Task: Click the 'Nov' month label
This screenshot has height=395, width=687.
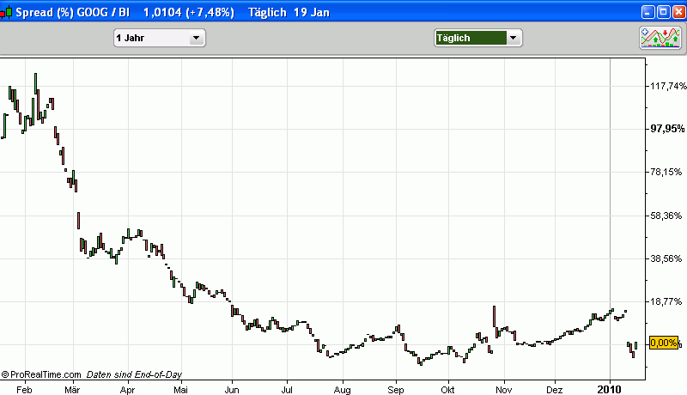Action: pyautogui.click(x=504, y=389)
